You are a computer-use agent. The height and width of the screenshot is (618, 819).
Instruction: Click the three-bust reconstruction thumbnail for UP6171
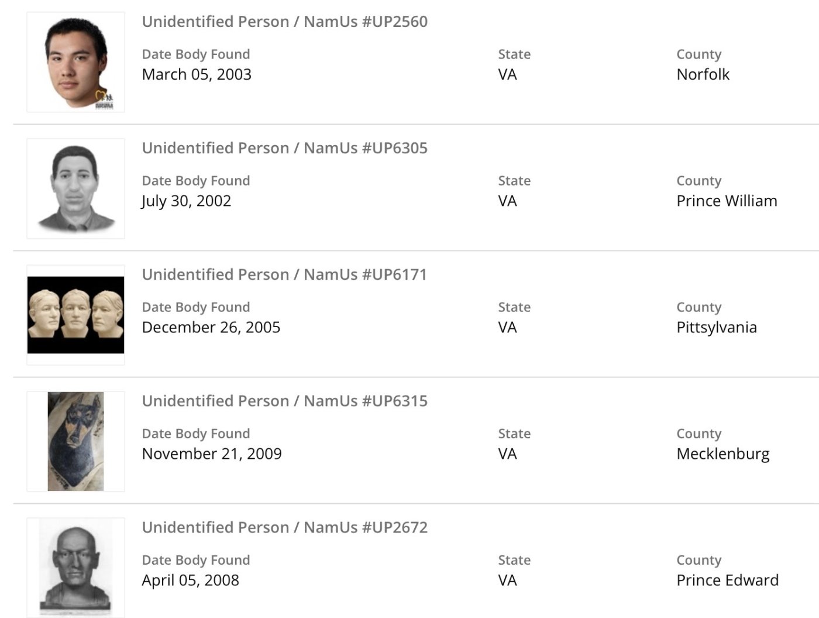[75, 315]
